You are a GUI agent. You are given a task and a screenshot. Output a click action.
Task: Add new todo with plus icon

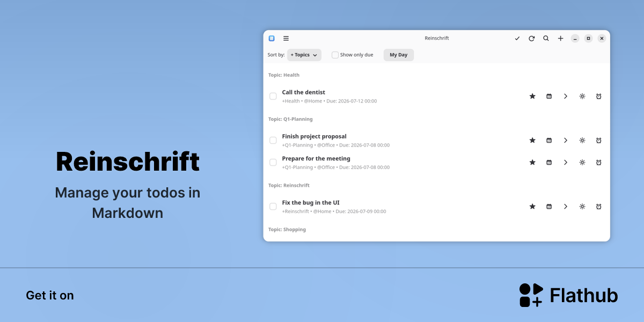[560, 38]
